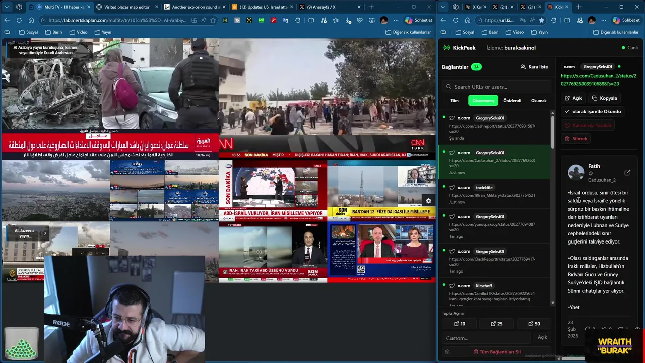Viewport: 645px width, 363px height.
Task: Click Açık beside the Custom field
Action: (x=542, y=337)
